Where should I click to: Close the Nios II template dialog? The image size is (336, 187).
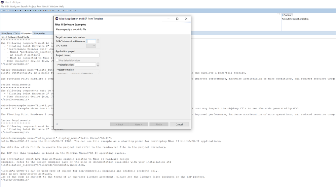point(186,18)
